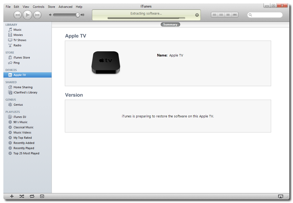
Task: Switch to list view
Action: [214, 15]
